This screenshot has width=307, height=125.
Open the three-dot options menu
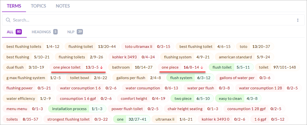298,20
